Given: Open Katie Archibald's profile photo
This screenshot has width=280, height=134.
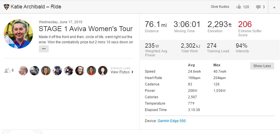Looking at the screenshot, I should coord(18,34).
